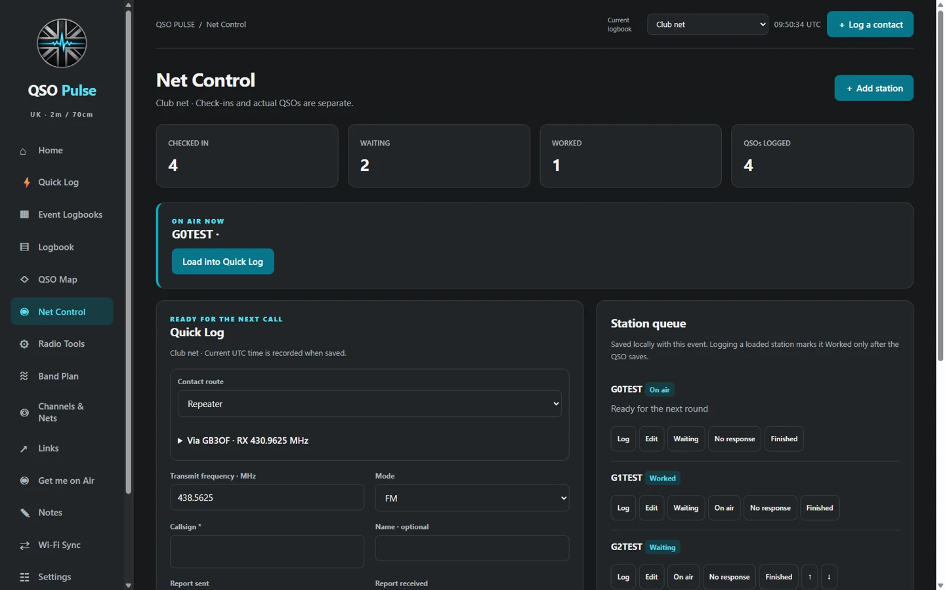Click the Notes pencil icon
The image size is (945, 590).
[x=24, y=513]
